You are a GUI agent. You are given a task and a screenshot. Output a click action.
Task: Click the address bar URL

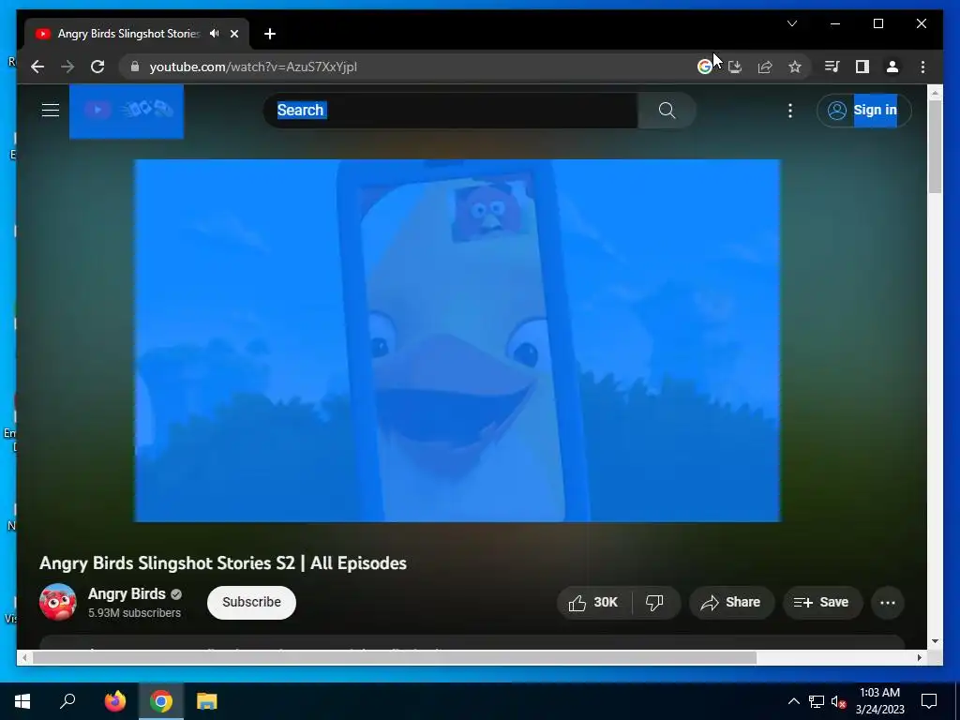[253, 67]
